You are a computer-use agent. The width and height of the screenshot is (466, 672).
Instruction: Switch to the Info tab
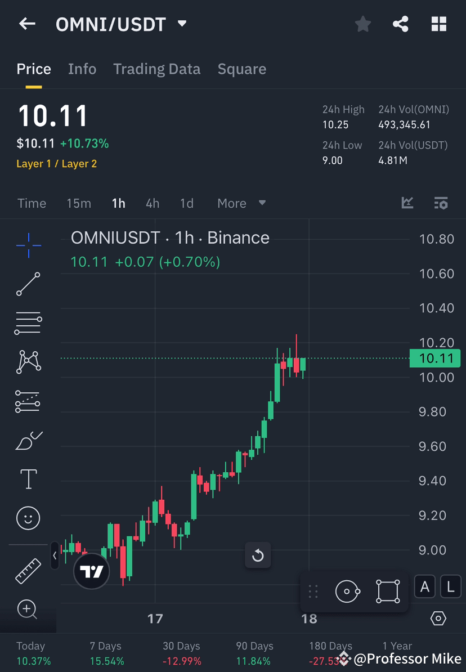82,69
